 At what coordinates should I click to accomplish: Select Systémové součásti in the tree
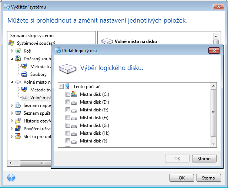coord(36,43)
